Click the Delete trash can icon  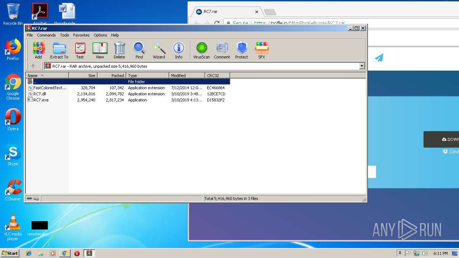click(119, 50)
